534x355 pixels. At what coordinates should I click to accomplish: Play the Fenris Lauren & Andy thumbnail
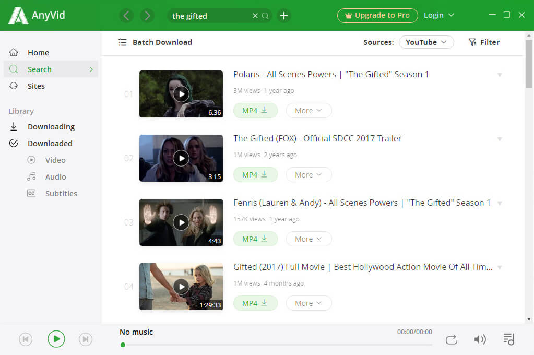181,222
